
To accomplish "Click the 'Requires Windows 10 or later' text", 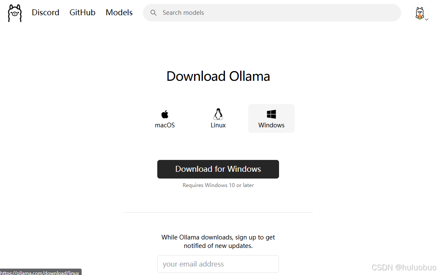I will pos(218,185).
